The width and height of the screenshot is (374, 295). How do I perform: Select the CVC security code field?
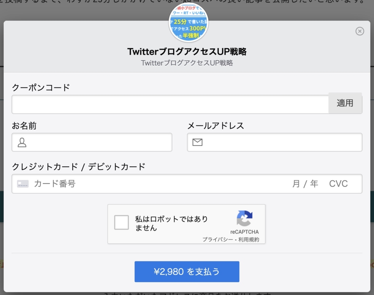(x=338, y=184)
